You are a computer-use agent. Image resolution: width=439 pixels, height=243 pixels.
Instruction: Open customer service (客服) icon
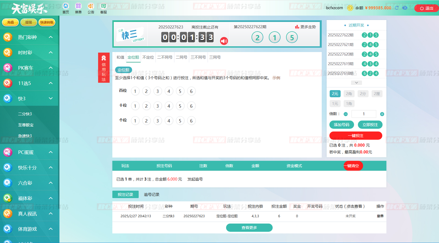(103, 6)
